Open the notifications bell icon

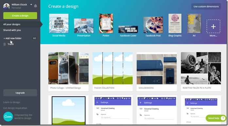(35, 6)
